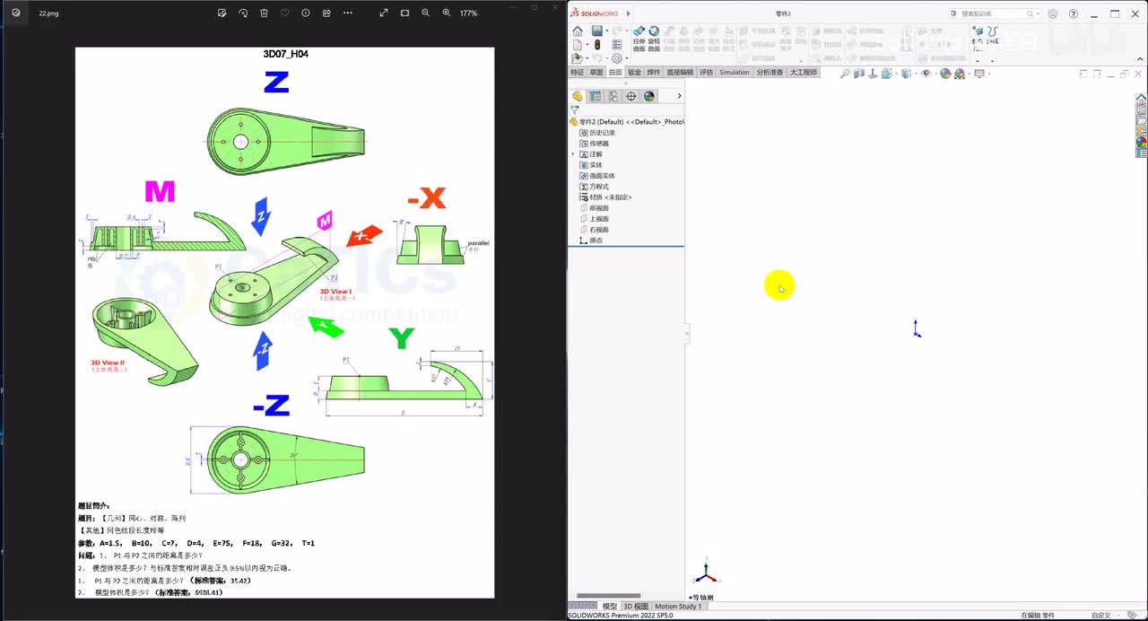Select 前视图 plane in the tree

(x=599, y=208)
